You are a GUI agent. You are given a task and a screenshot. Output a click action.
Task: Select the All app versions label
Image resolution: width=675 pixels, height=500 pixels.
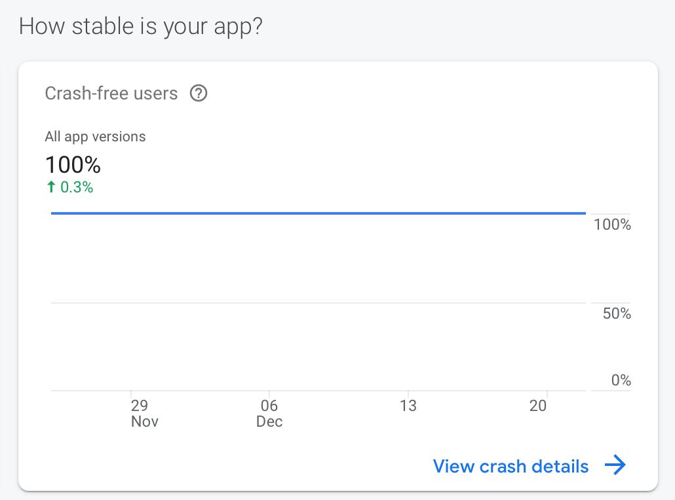[95, 137]
